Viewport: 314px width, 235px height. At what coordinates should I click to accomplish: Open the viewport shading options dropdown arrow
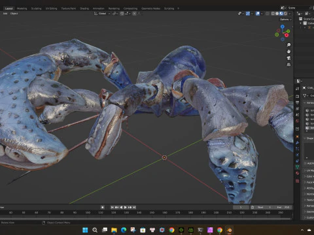[x=290, y=14]
